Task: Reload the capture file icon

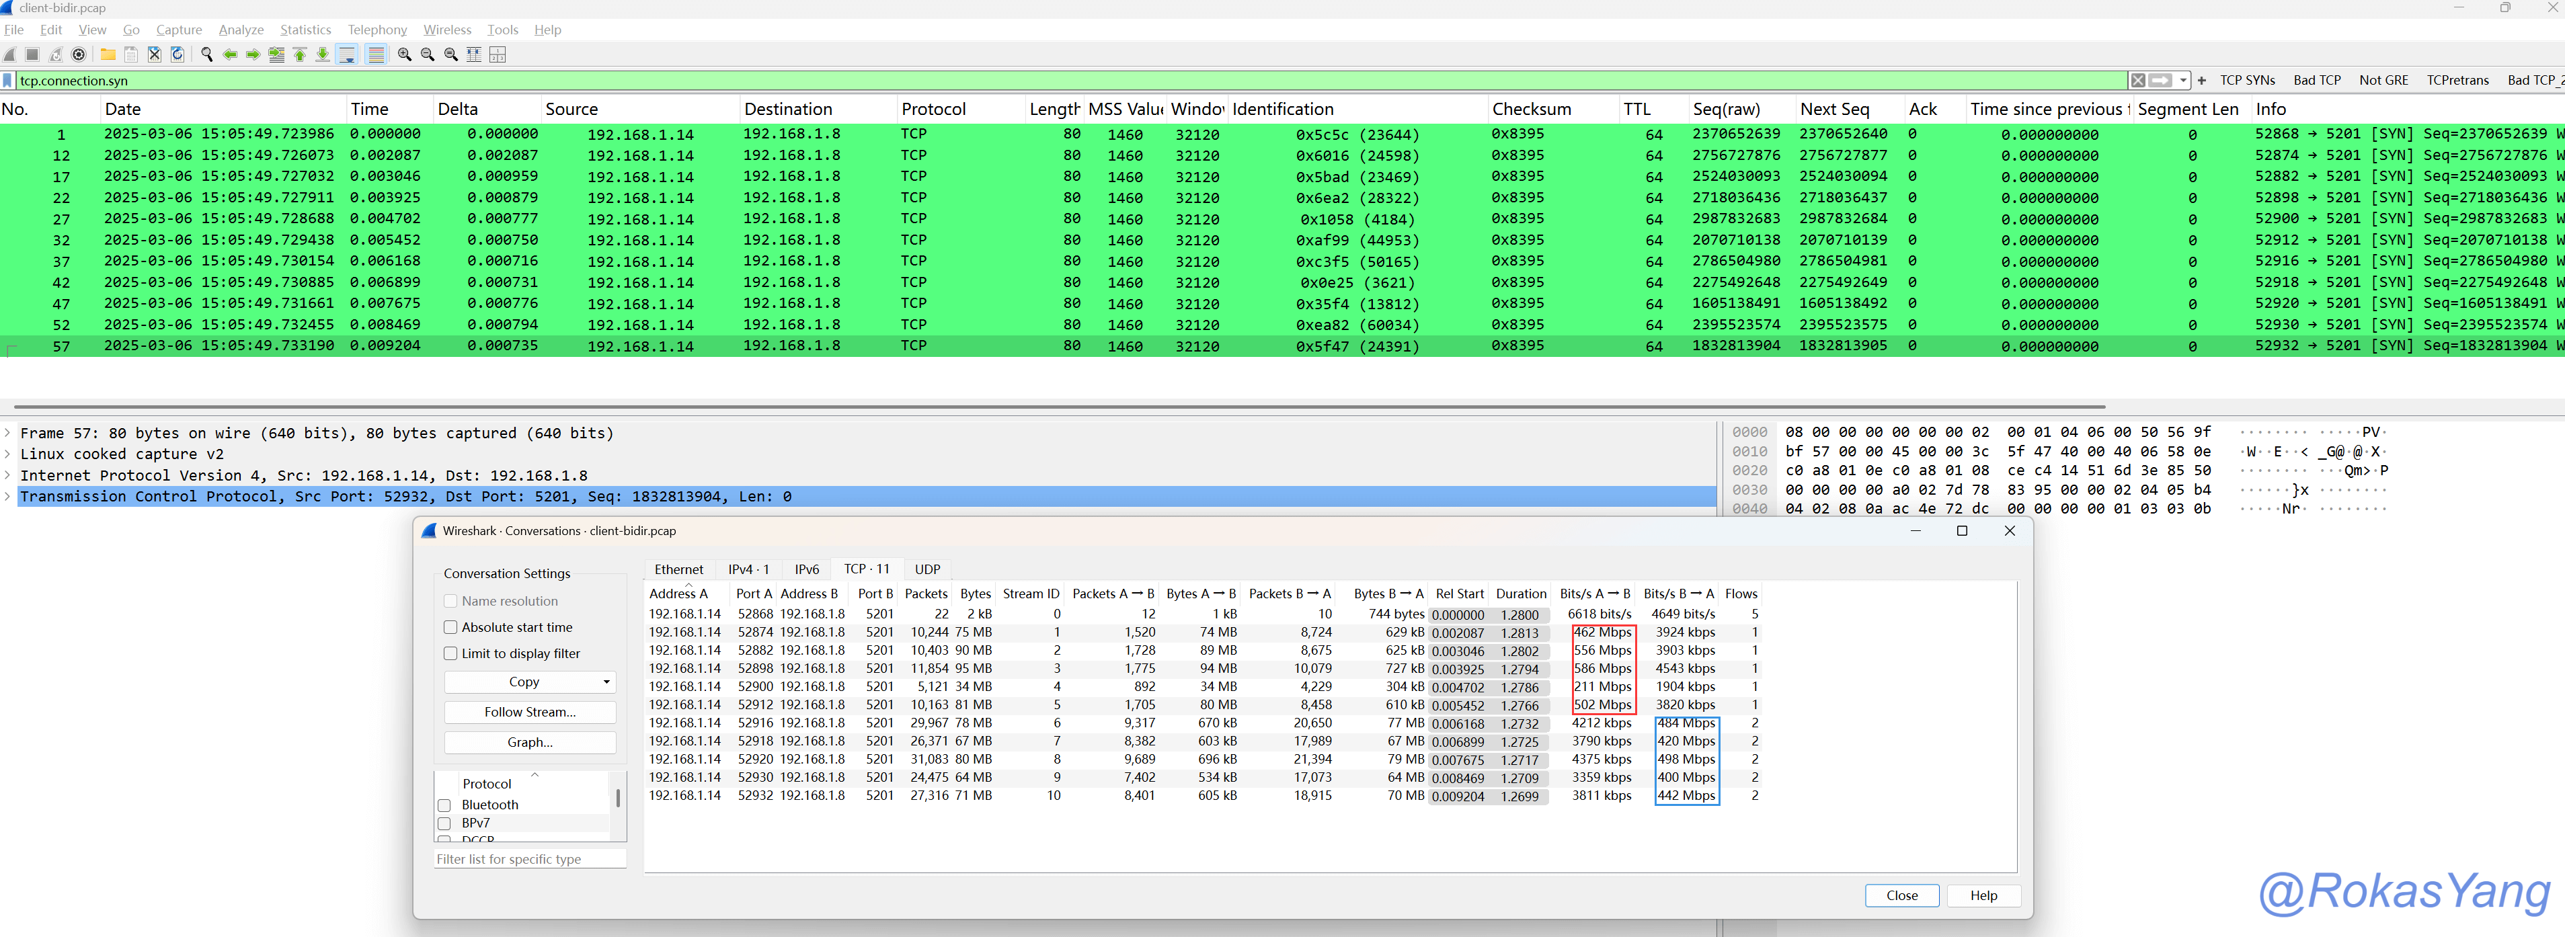Action: (177, 54)
